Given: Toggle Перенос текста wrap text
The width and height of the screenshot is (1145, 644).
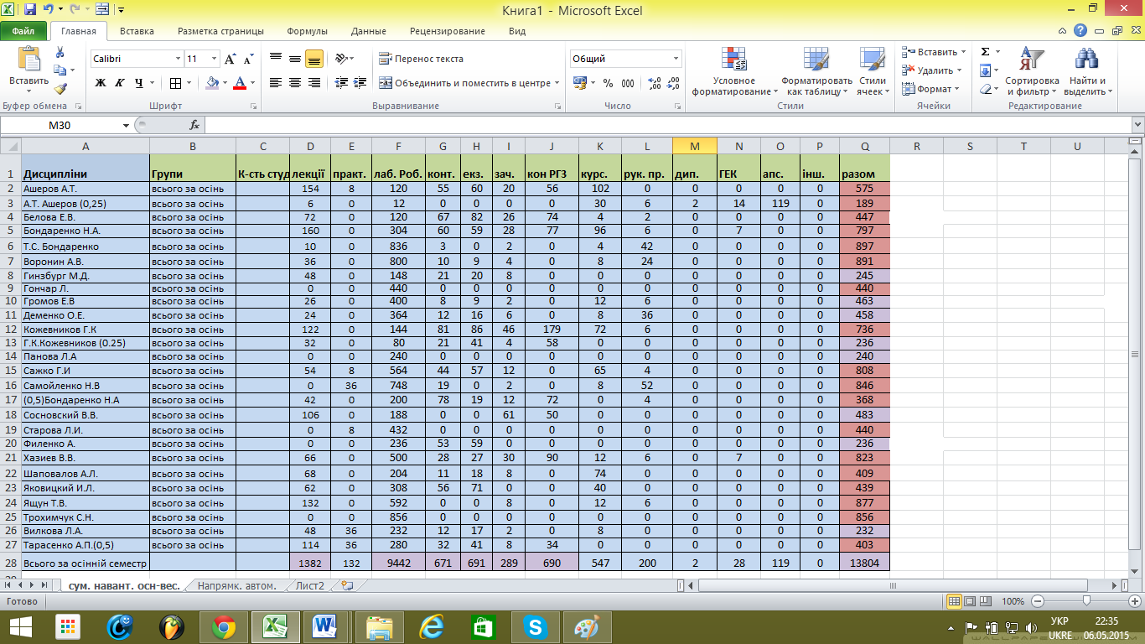Looking at the screenshot, I should coord(421,60).
